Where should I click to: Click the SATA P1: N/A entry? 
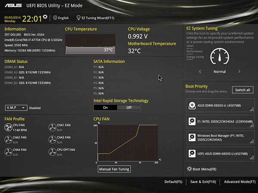coord(98,67)
